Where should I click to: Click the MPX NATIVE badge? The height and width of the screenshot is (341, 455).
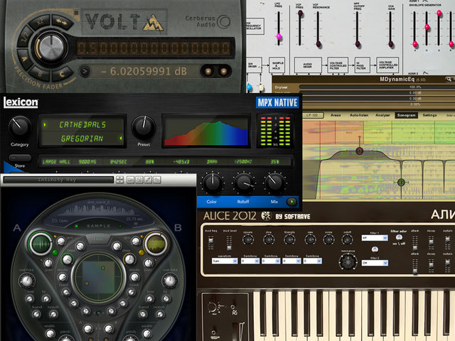pos(277,102)
